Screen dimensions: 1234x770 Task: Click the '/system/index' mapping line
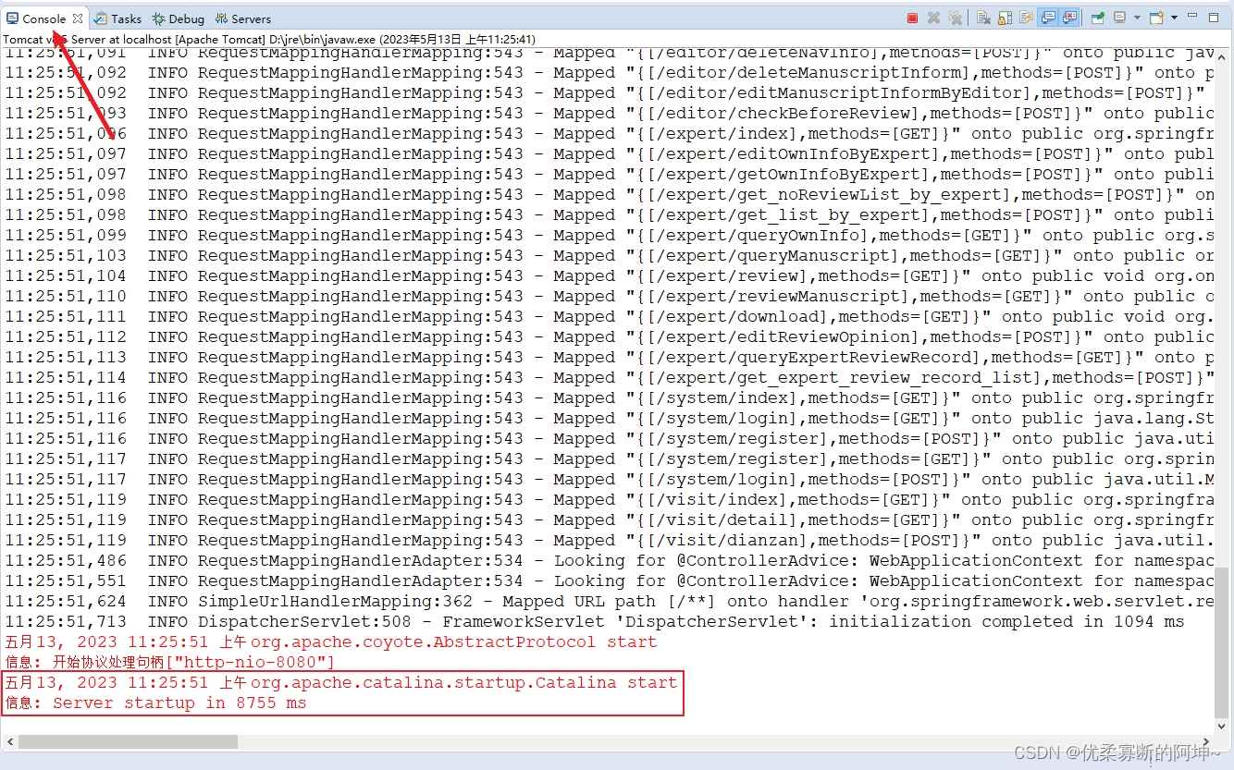coord(609,397)
